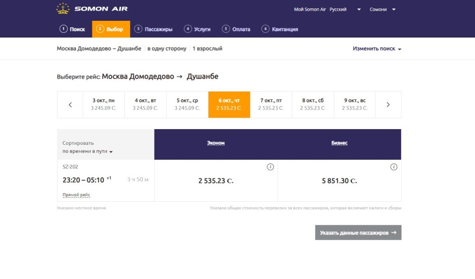The height and width of the screenshot is (279, 475).
Task: Open Мой Somon Air account link
Action: [x=310, y=9]
